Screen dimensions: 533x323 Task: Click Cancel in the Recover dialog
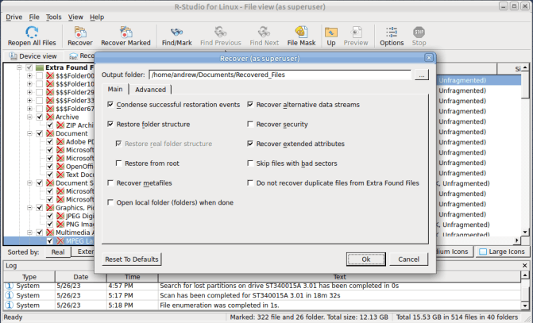(x=408, y=260)
